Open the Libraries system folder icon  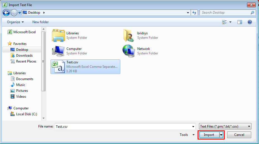[58, 35]
